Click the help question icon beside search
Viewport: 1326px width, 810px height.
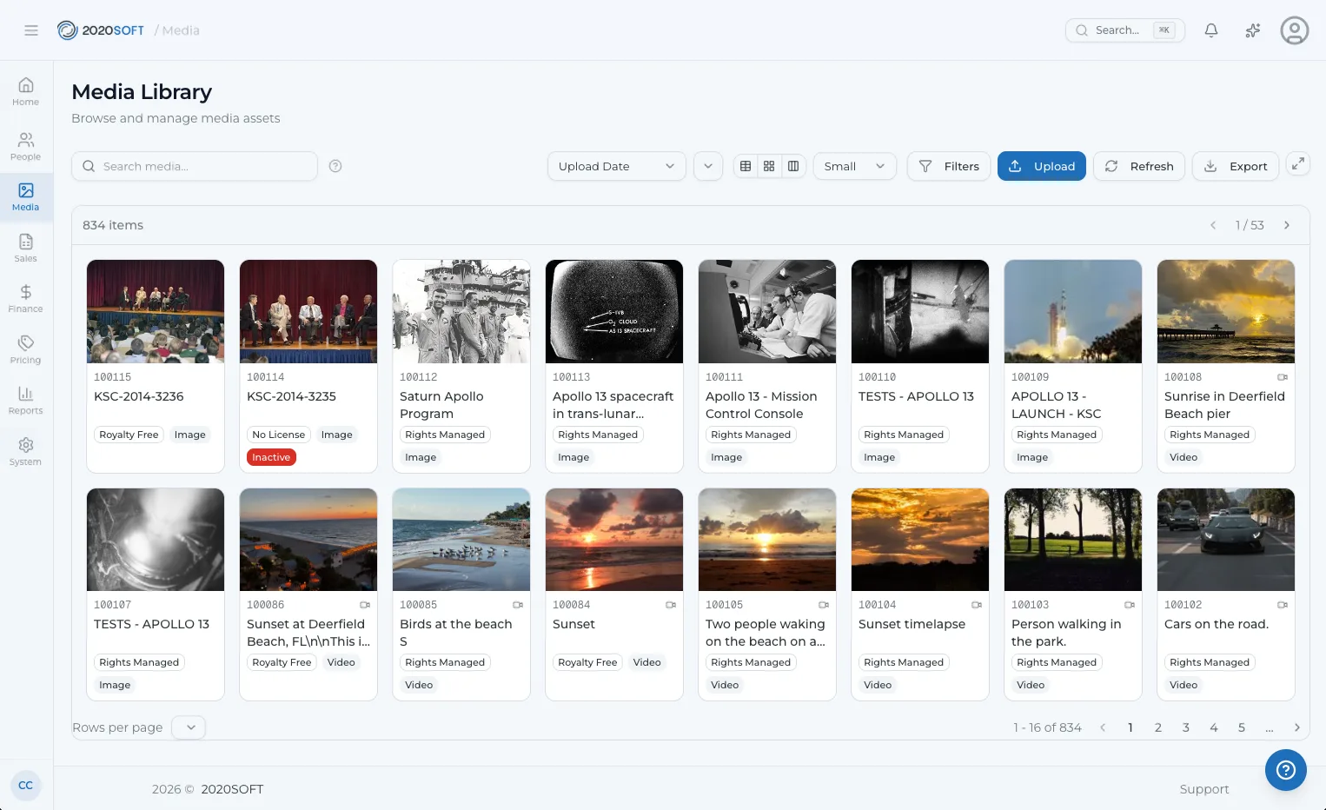pyautogui.click(x=335, y=166)
